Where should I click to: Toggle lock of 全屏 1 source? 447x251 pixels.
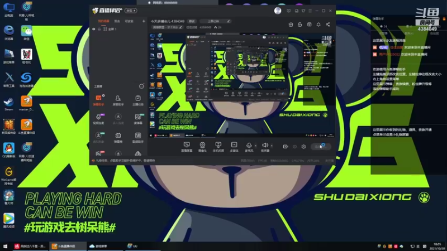[x=99, y=29]
